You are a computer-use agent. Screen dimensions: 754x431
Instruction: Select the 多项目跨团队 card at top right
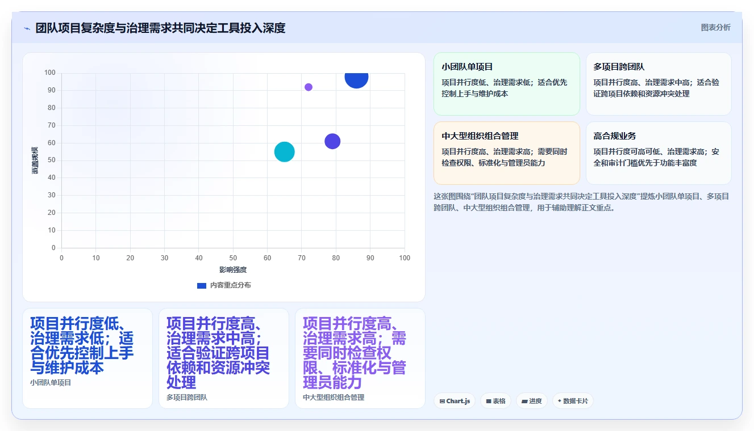click(659, 84)
